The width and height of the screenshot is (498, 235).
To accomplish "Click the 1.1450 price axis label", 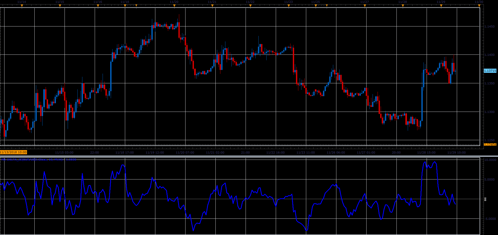I will [489, 26].
